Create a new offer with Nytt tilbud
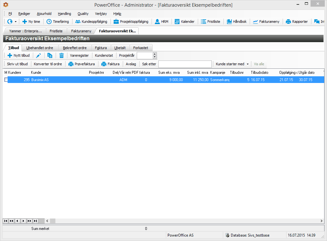 19,55
